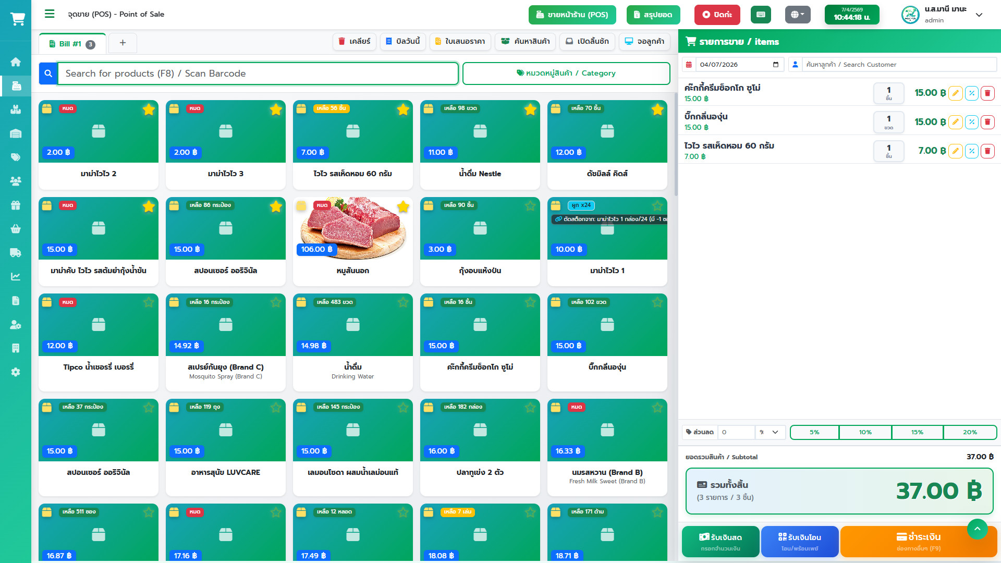Delete บิ๊กกลิ่นองุ่น item with trash icon

(987, 122)
